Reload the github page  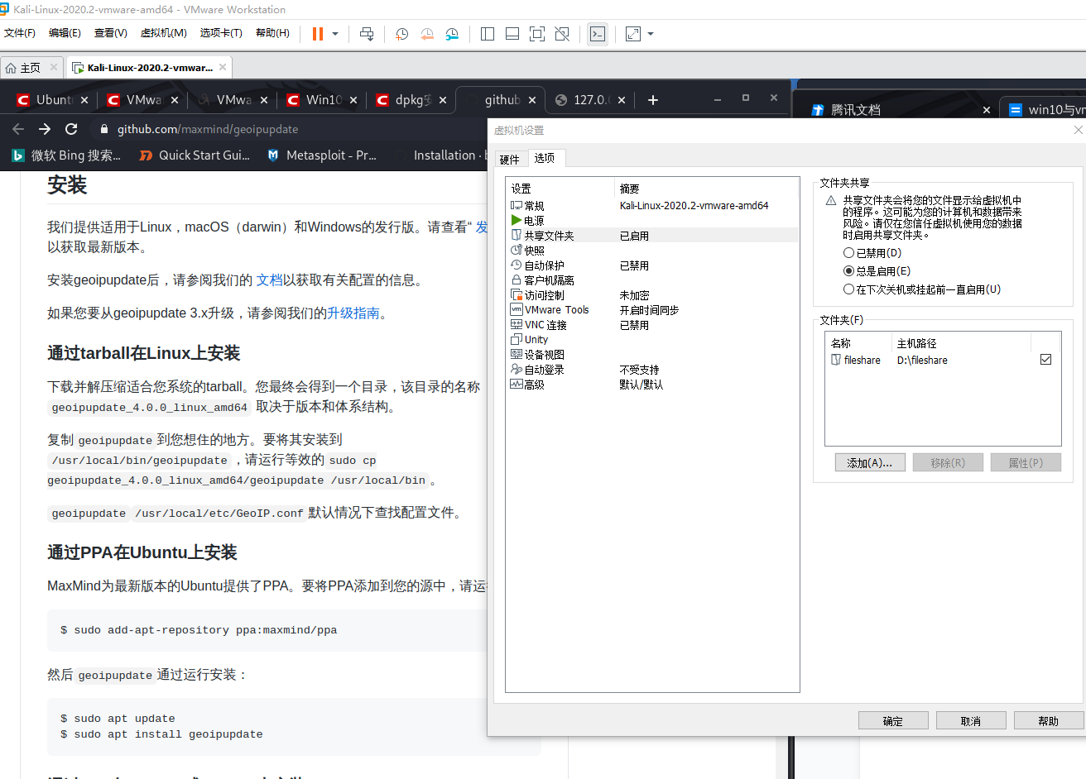71,129
